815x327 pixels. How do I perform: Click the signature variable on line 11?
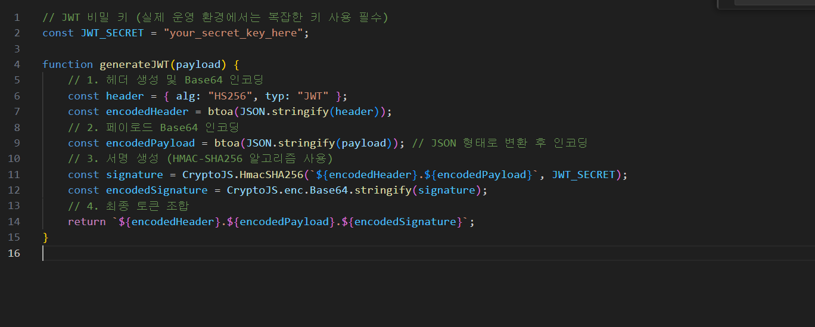pyautogui.click(x=135, y=175)
